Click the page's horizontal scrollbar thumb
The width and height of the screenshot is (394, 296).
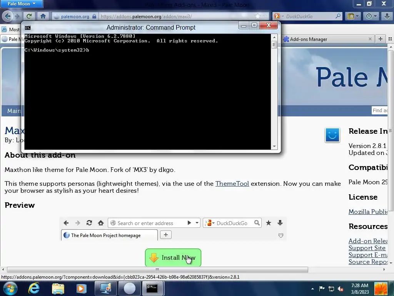click(157, 269)
